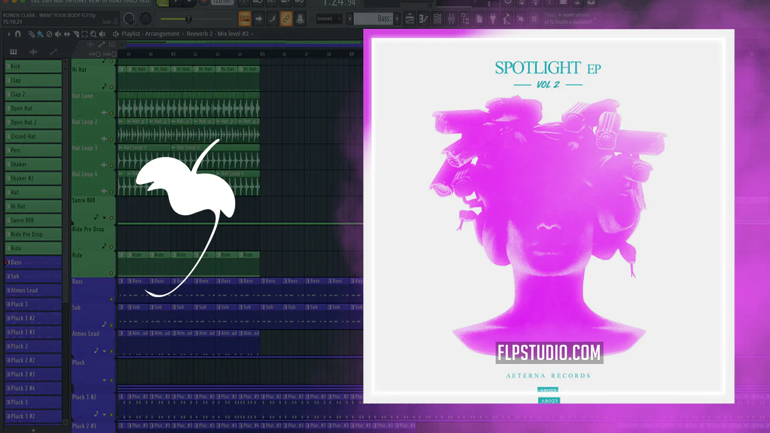Open the plugin plug icon

[x=493, y=19]
